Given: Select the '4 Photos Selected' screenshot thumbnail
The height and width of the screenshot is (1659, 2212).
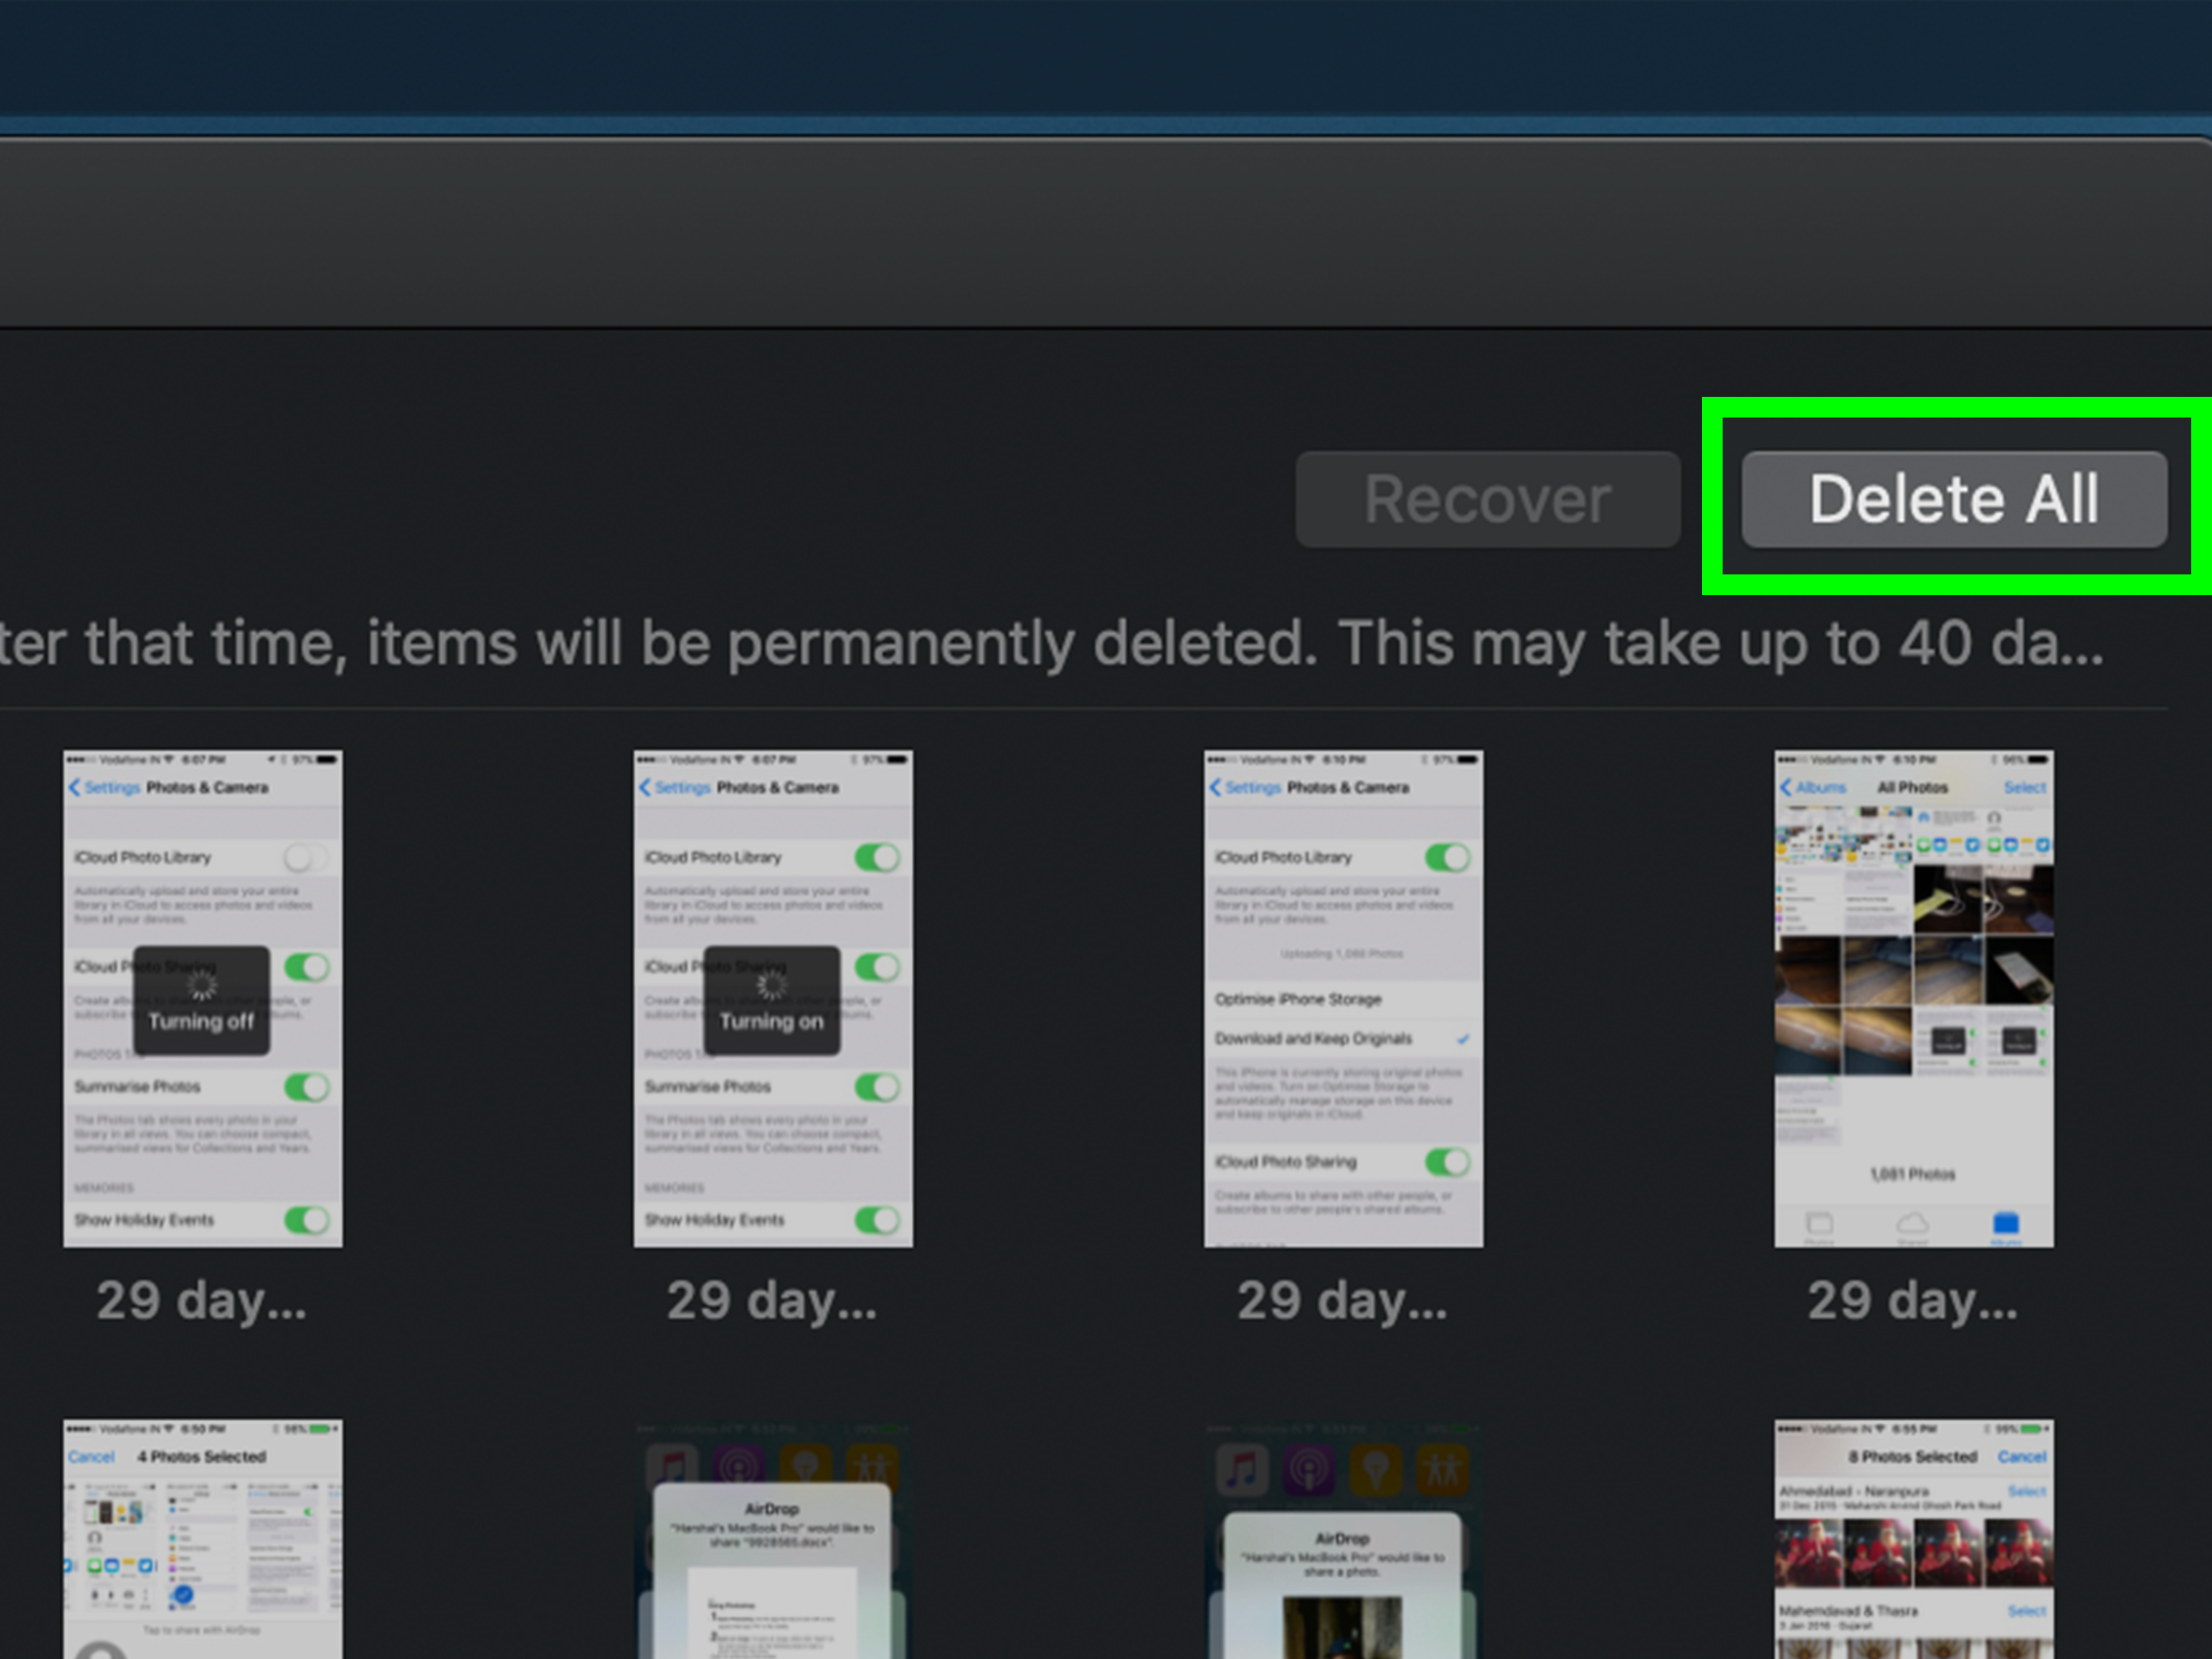Looking at the screenshot, I should coord(203,1539).
